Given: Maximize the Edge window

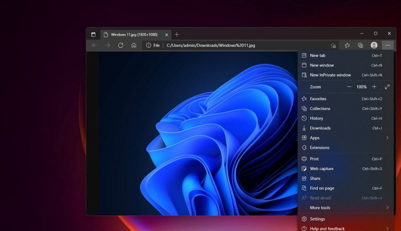Looking at the screenshot, I should pyautogui.click(x=375, y=34).
